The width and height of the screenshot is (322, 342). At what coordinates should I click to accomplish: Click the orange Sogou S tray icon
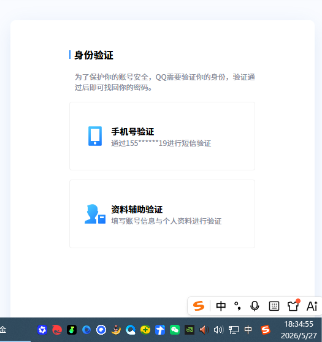(266, 330)
